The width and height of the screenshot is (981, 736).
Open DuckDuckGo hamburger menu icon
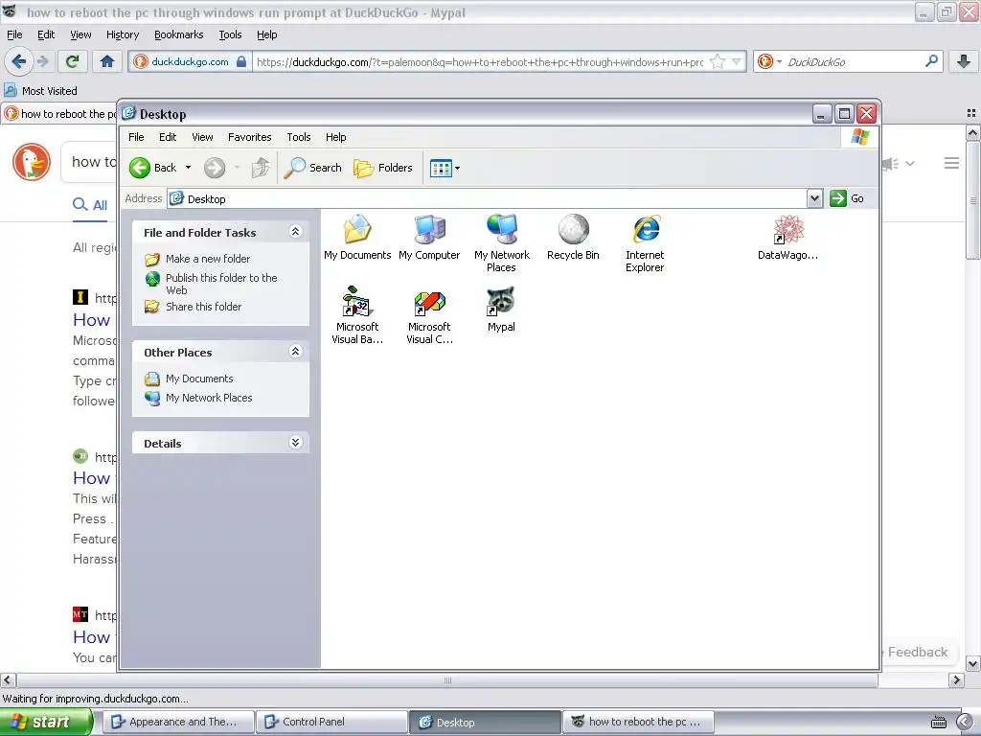click(951, 163)
